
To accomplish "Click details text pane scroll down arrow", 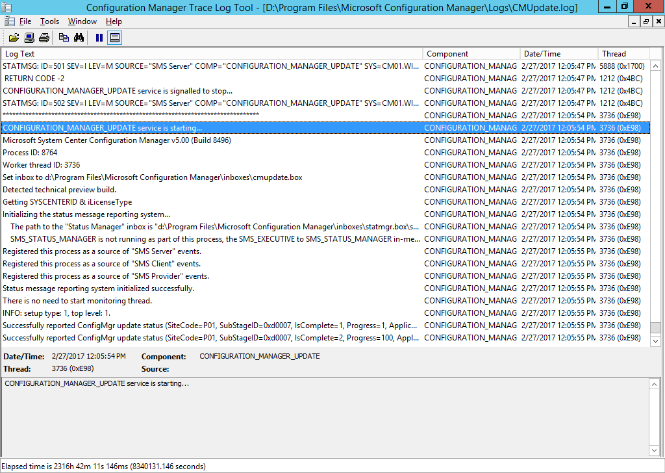I will click(x=655, y=450).
